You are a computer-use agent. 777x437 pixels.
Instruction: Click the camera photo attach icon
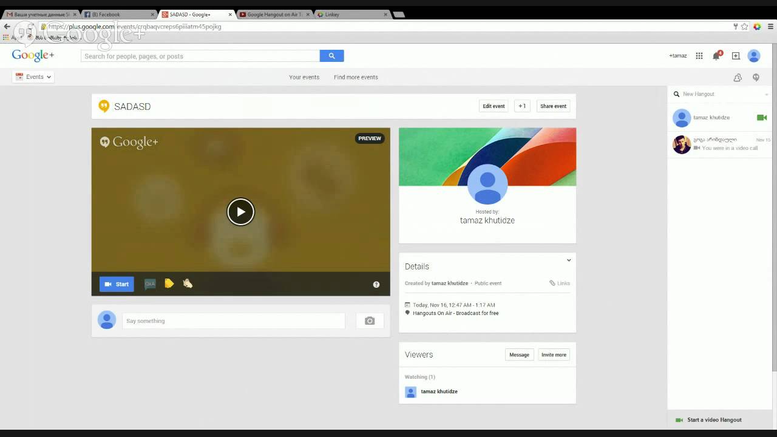pos(370,320)
